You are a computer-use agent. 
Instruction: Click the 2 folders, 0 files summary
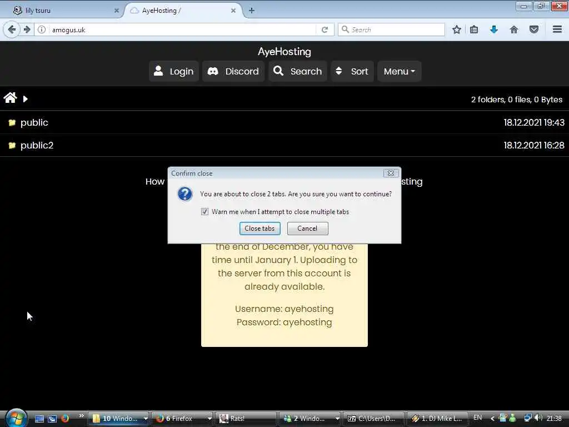coord(517,100)
